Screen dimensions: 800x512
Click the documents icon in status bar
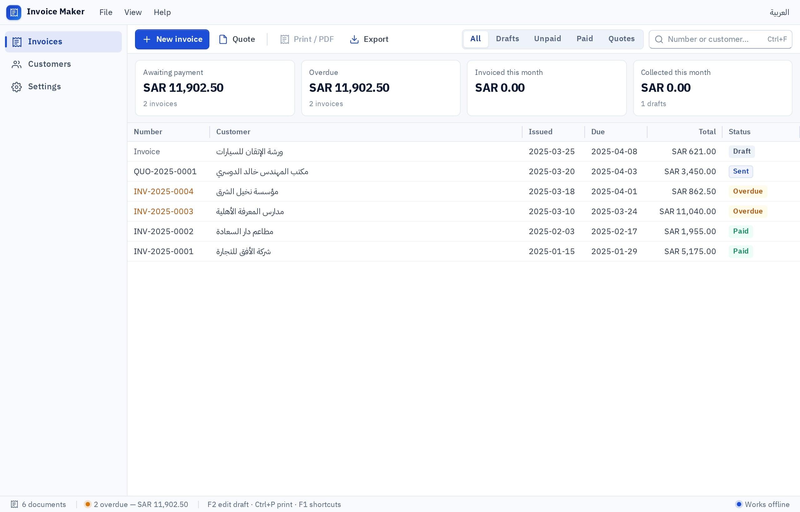point(14,505)
